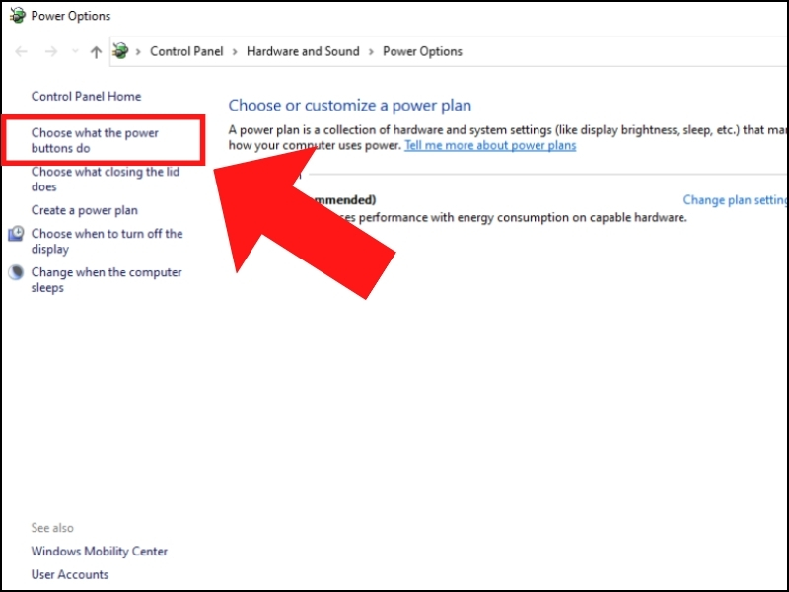The height and width of the screenshot is (592, 789).
Task: Open Tell me more about power plans
Action: [490, 145]
